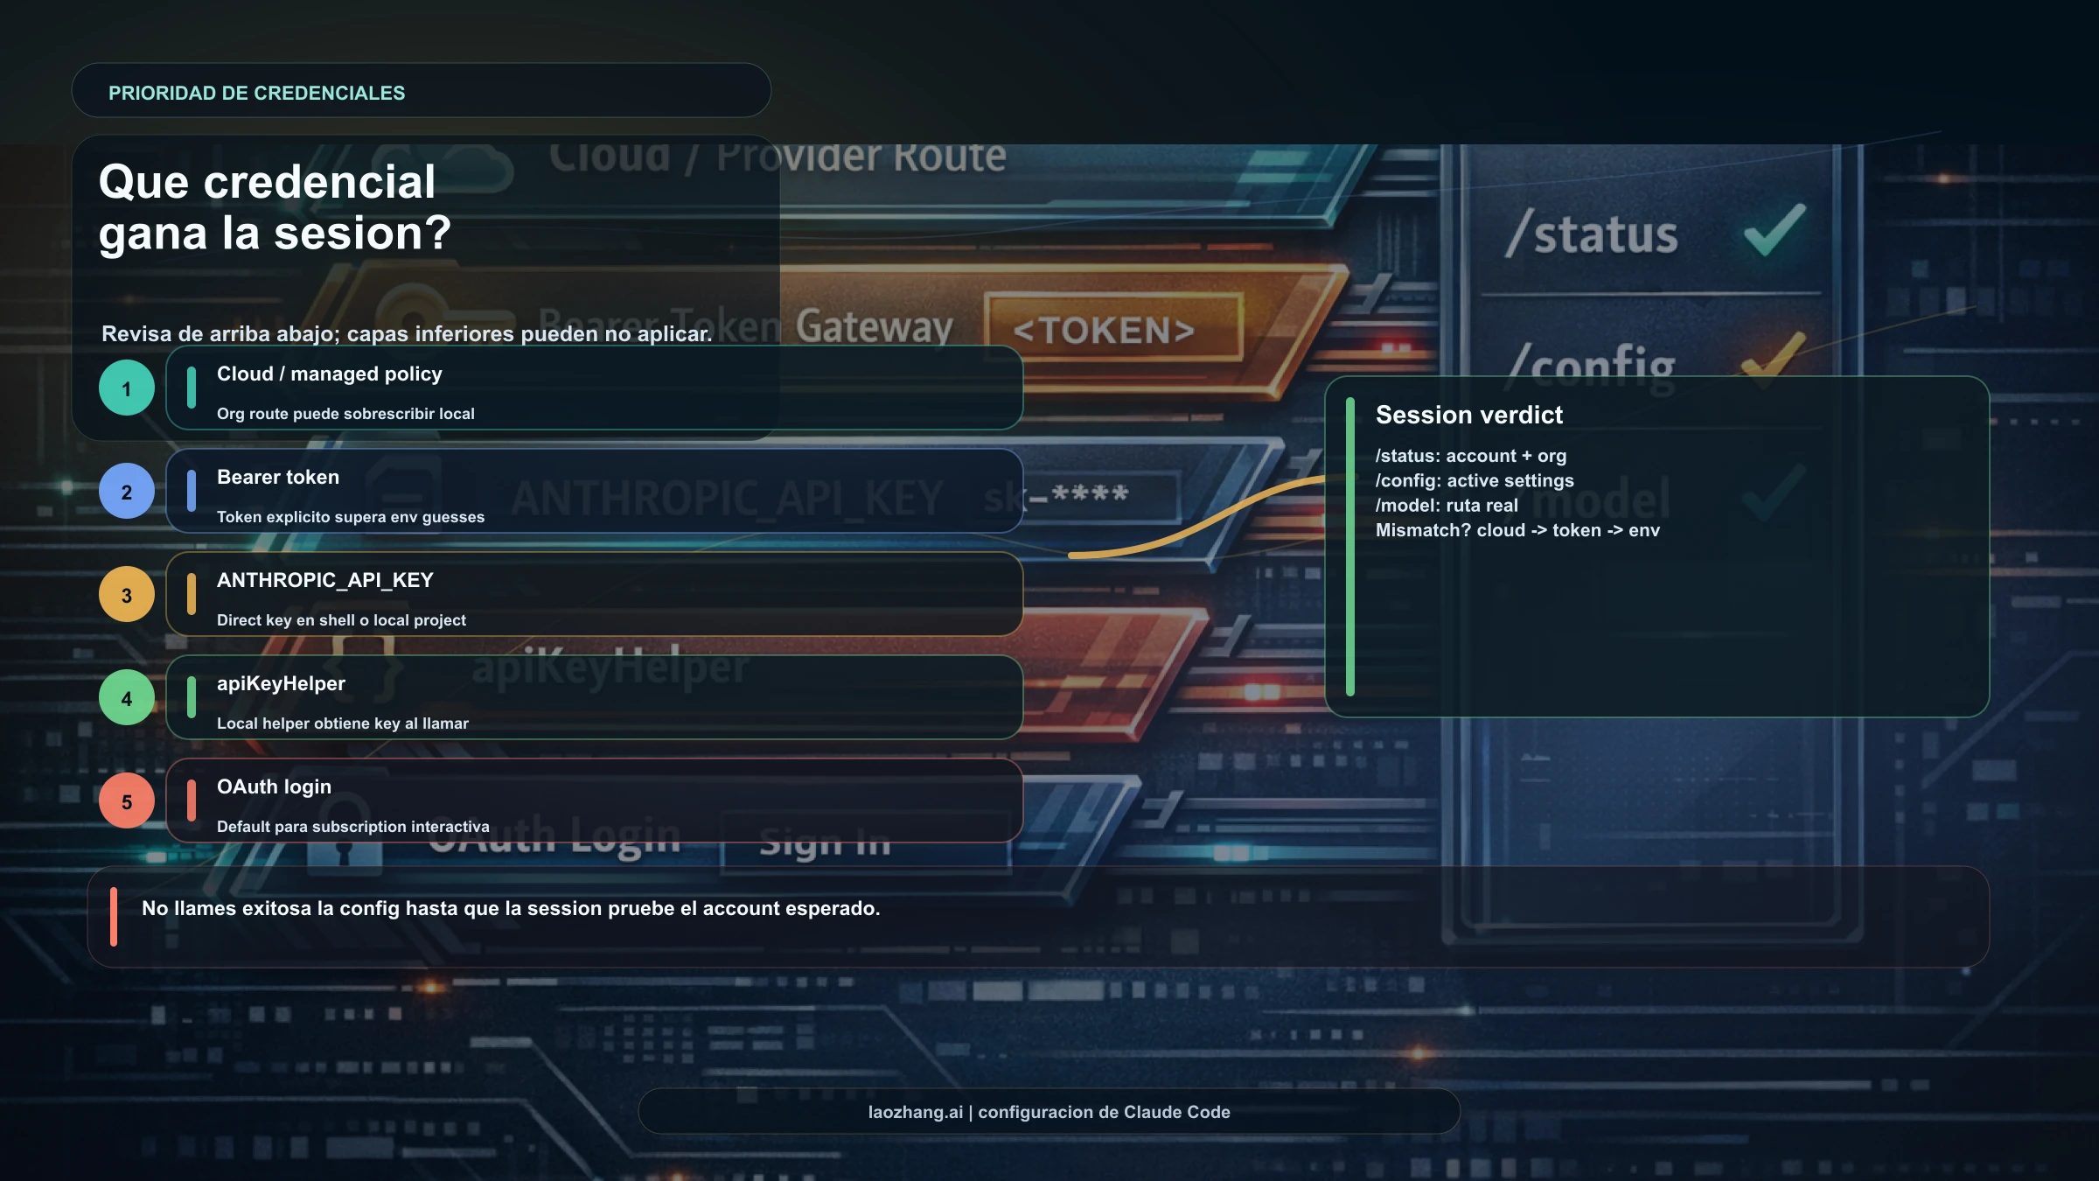Click "Direct key en shell o local project"
Viewport: 2099px width, 1181px height.
point(341,620)
